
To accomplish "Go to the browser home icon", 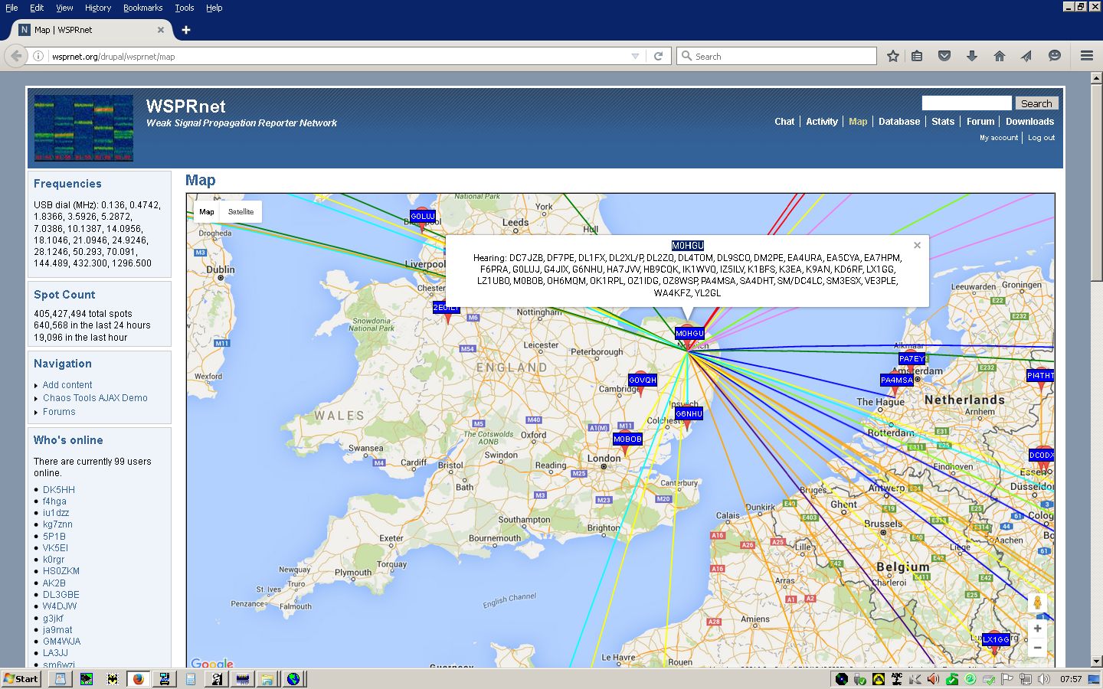I will [1000, 56].
